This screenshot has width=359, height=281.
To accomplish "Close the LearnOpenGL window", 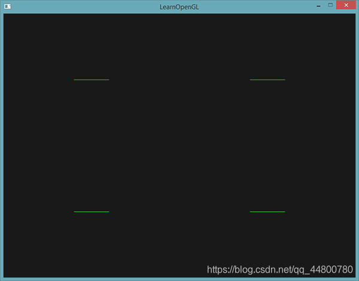I will [346, 5].
